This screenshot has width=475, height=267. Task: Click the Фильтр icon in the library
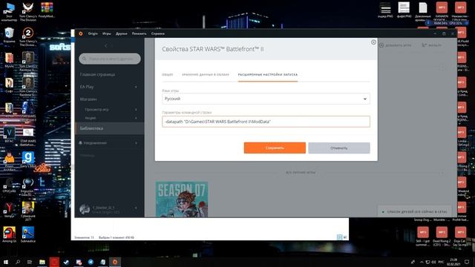coord(424,45)
